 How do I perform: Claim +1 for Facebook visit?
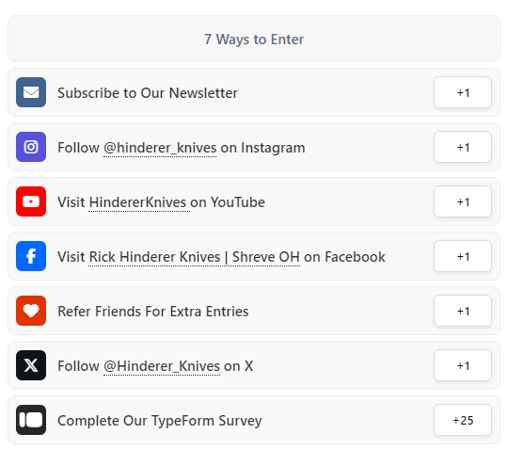463,256
